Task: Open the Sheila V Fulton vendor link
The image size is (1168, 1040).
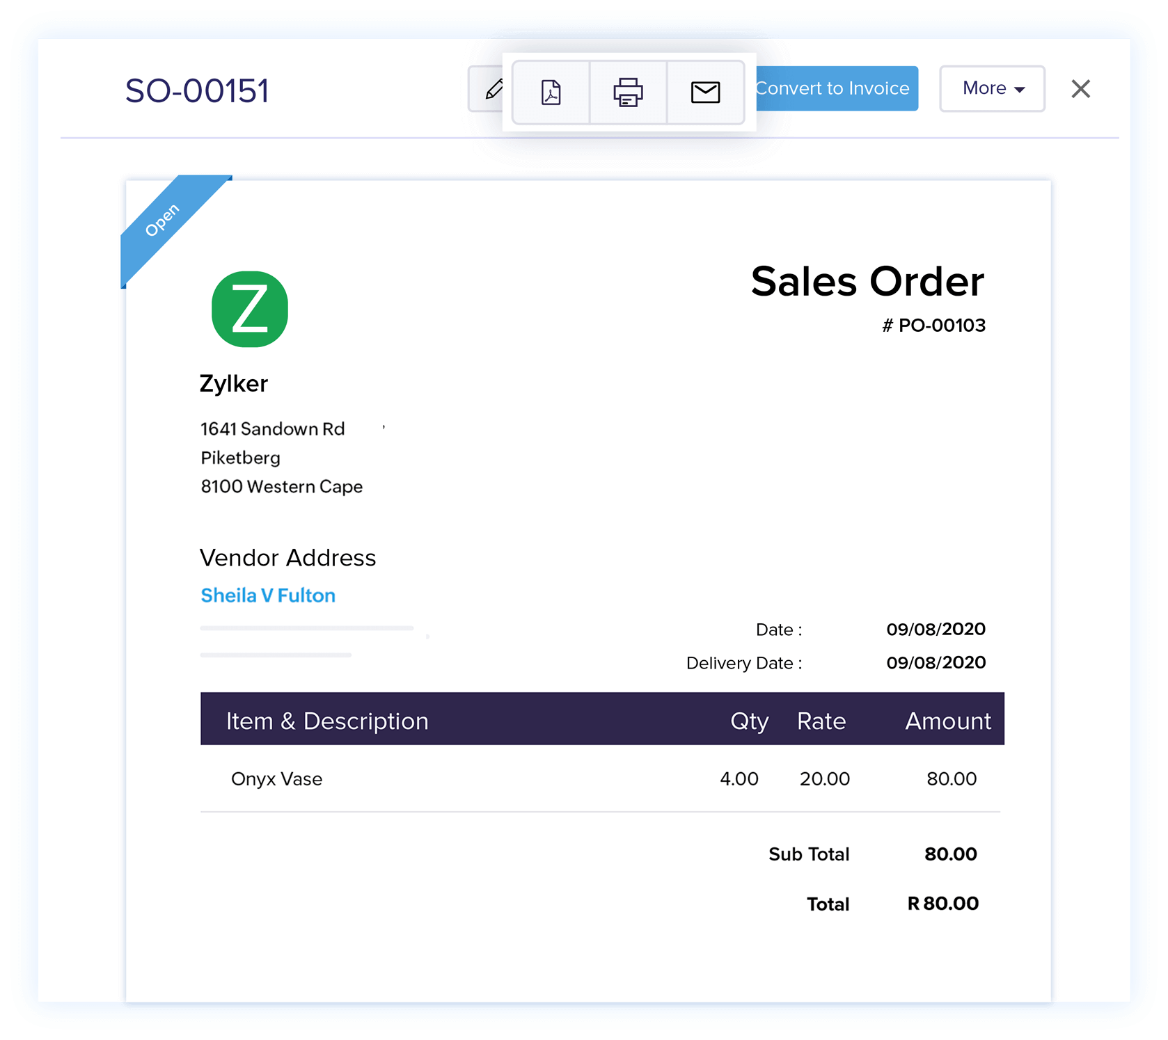Action: click(x=268, y=595)
